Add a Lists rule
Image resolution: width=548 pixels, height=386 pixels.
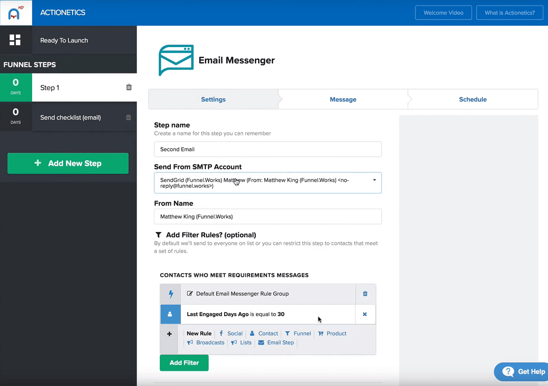click(241, 343)
